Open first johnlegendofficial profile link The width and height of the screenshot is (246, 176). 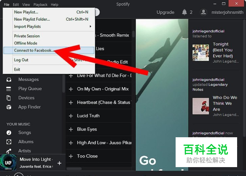coord(208,31)
